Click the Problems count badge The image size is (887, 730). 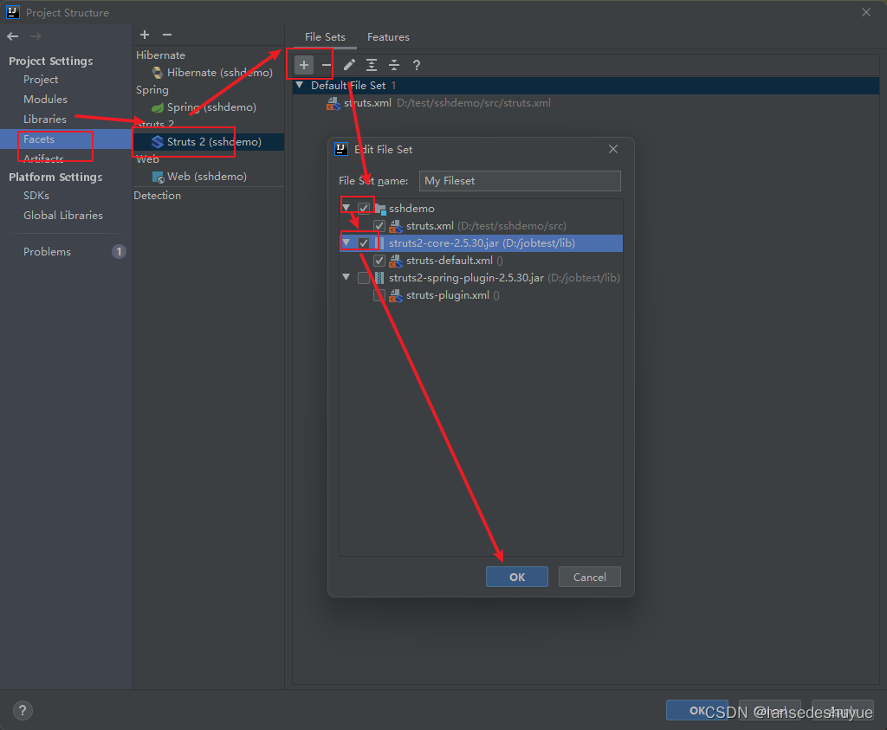[x=119, y=252]
